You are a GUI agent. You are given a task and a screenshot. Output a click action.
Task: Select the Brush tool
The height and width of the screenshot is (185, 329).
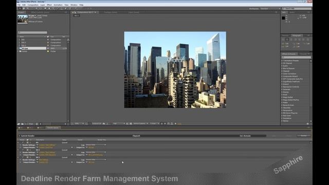click(58, 8)
